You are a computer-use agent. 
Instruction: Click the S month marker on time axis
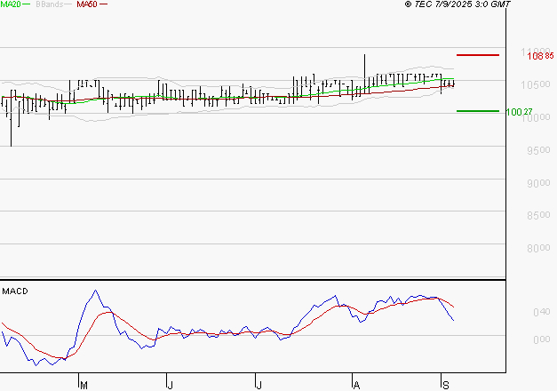pyautogui.click(x=445, y=384)
